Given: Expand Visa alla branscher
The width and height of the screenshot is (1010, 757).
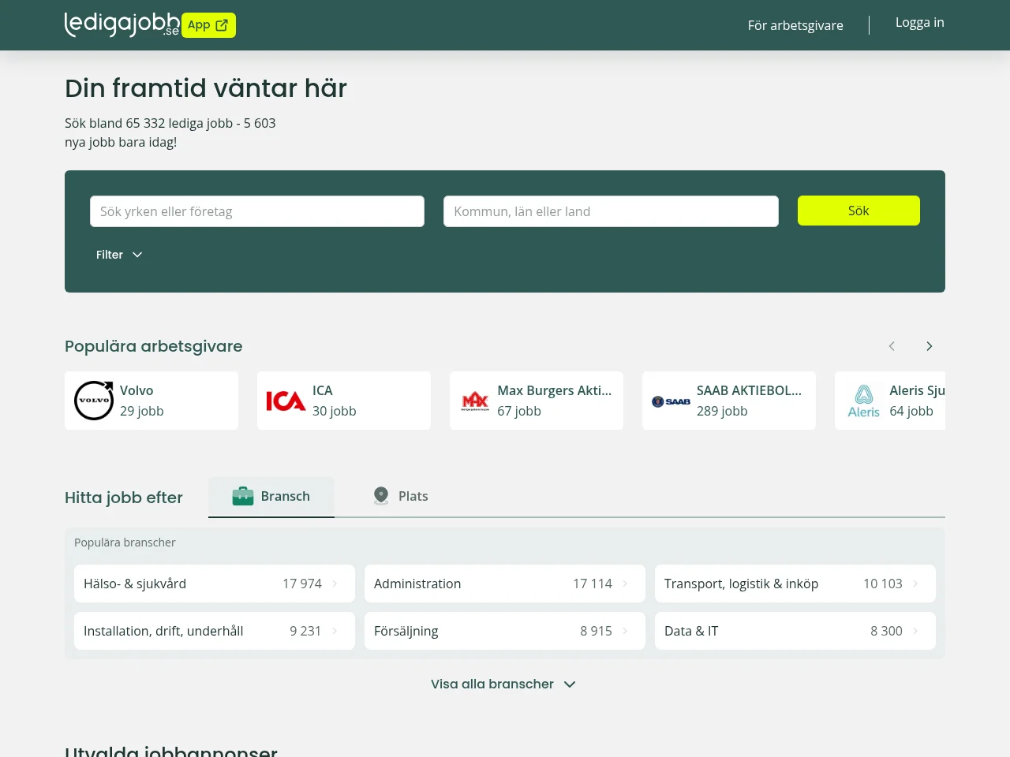Looking at the screenshot, I should click(x=503, y=684).
